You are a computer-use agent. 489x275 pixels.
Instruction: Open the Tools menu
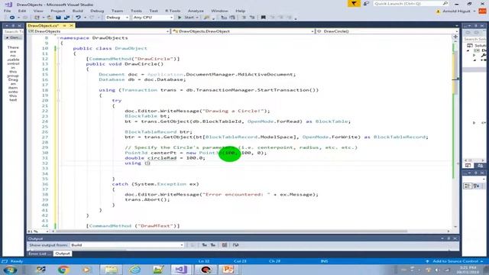[x=136, y=11]
